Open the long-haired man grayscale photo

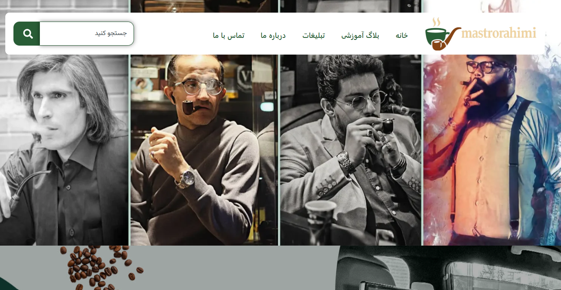(64, 150)
